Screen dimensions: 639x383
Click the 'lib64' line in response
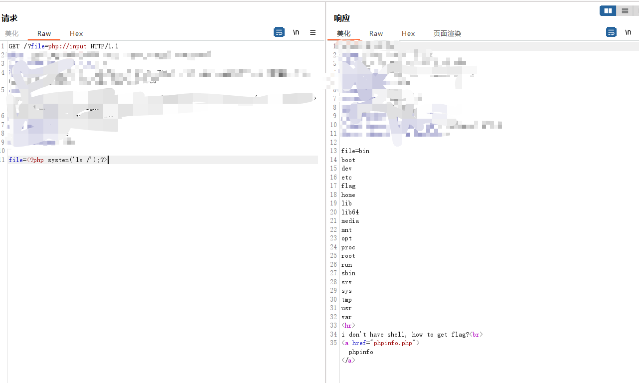tap(350, 212)
